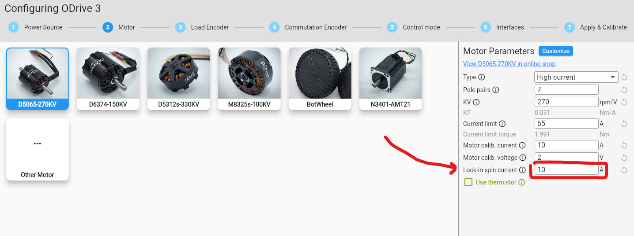Viewport: 634px width, 236px height.
Task: Choose the BotWheel motor thumbnail
Action: [x=320, y=79]
